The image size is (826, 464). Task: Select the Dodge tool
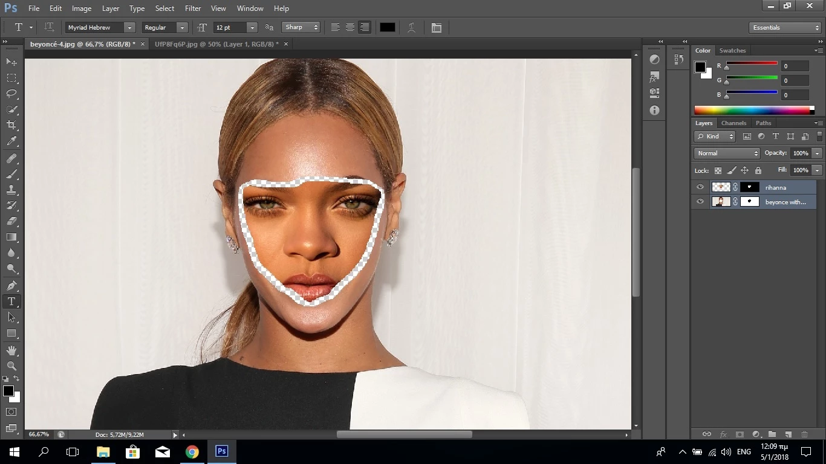click(x=11, y=268)
